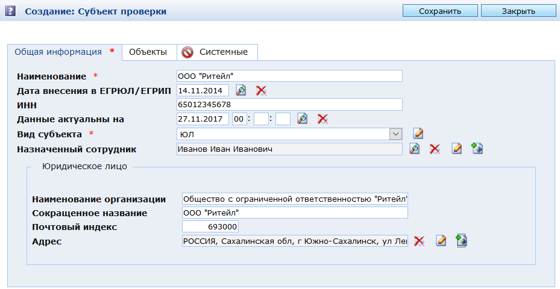Focus the ИНН input field
This screenshot has height=289, width=560.
coord(289,105)
